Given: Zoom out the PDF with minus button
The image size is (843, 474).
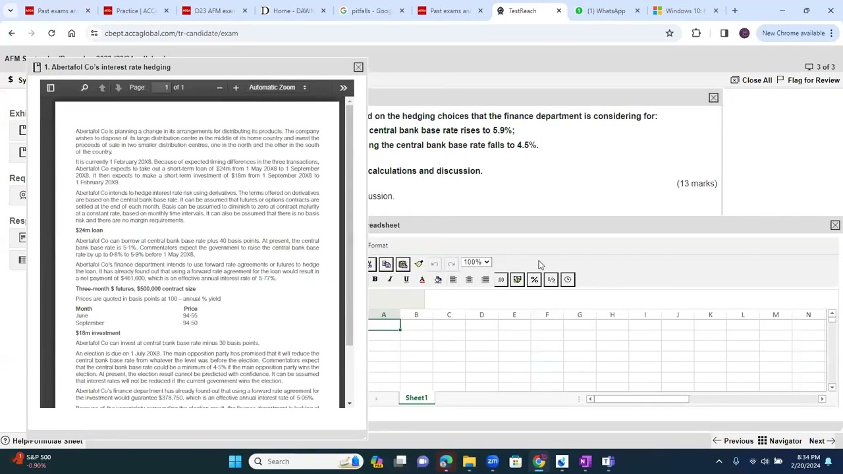Looking at the screenshot, I should tap(219, 88).
